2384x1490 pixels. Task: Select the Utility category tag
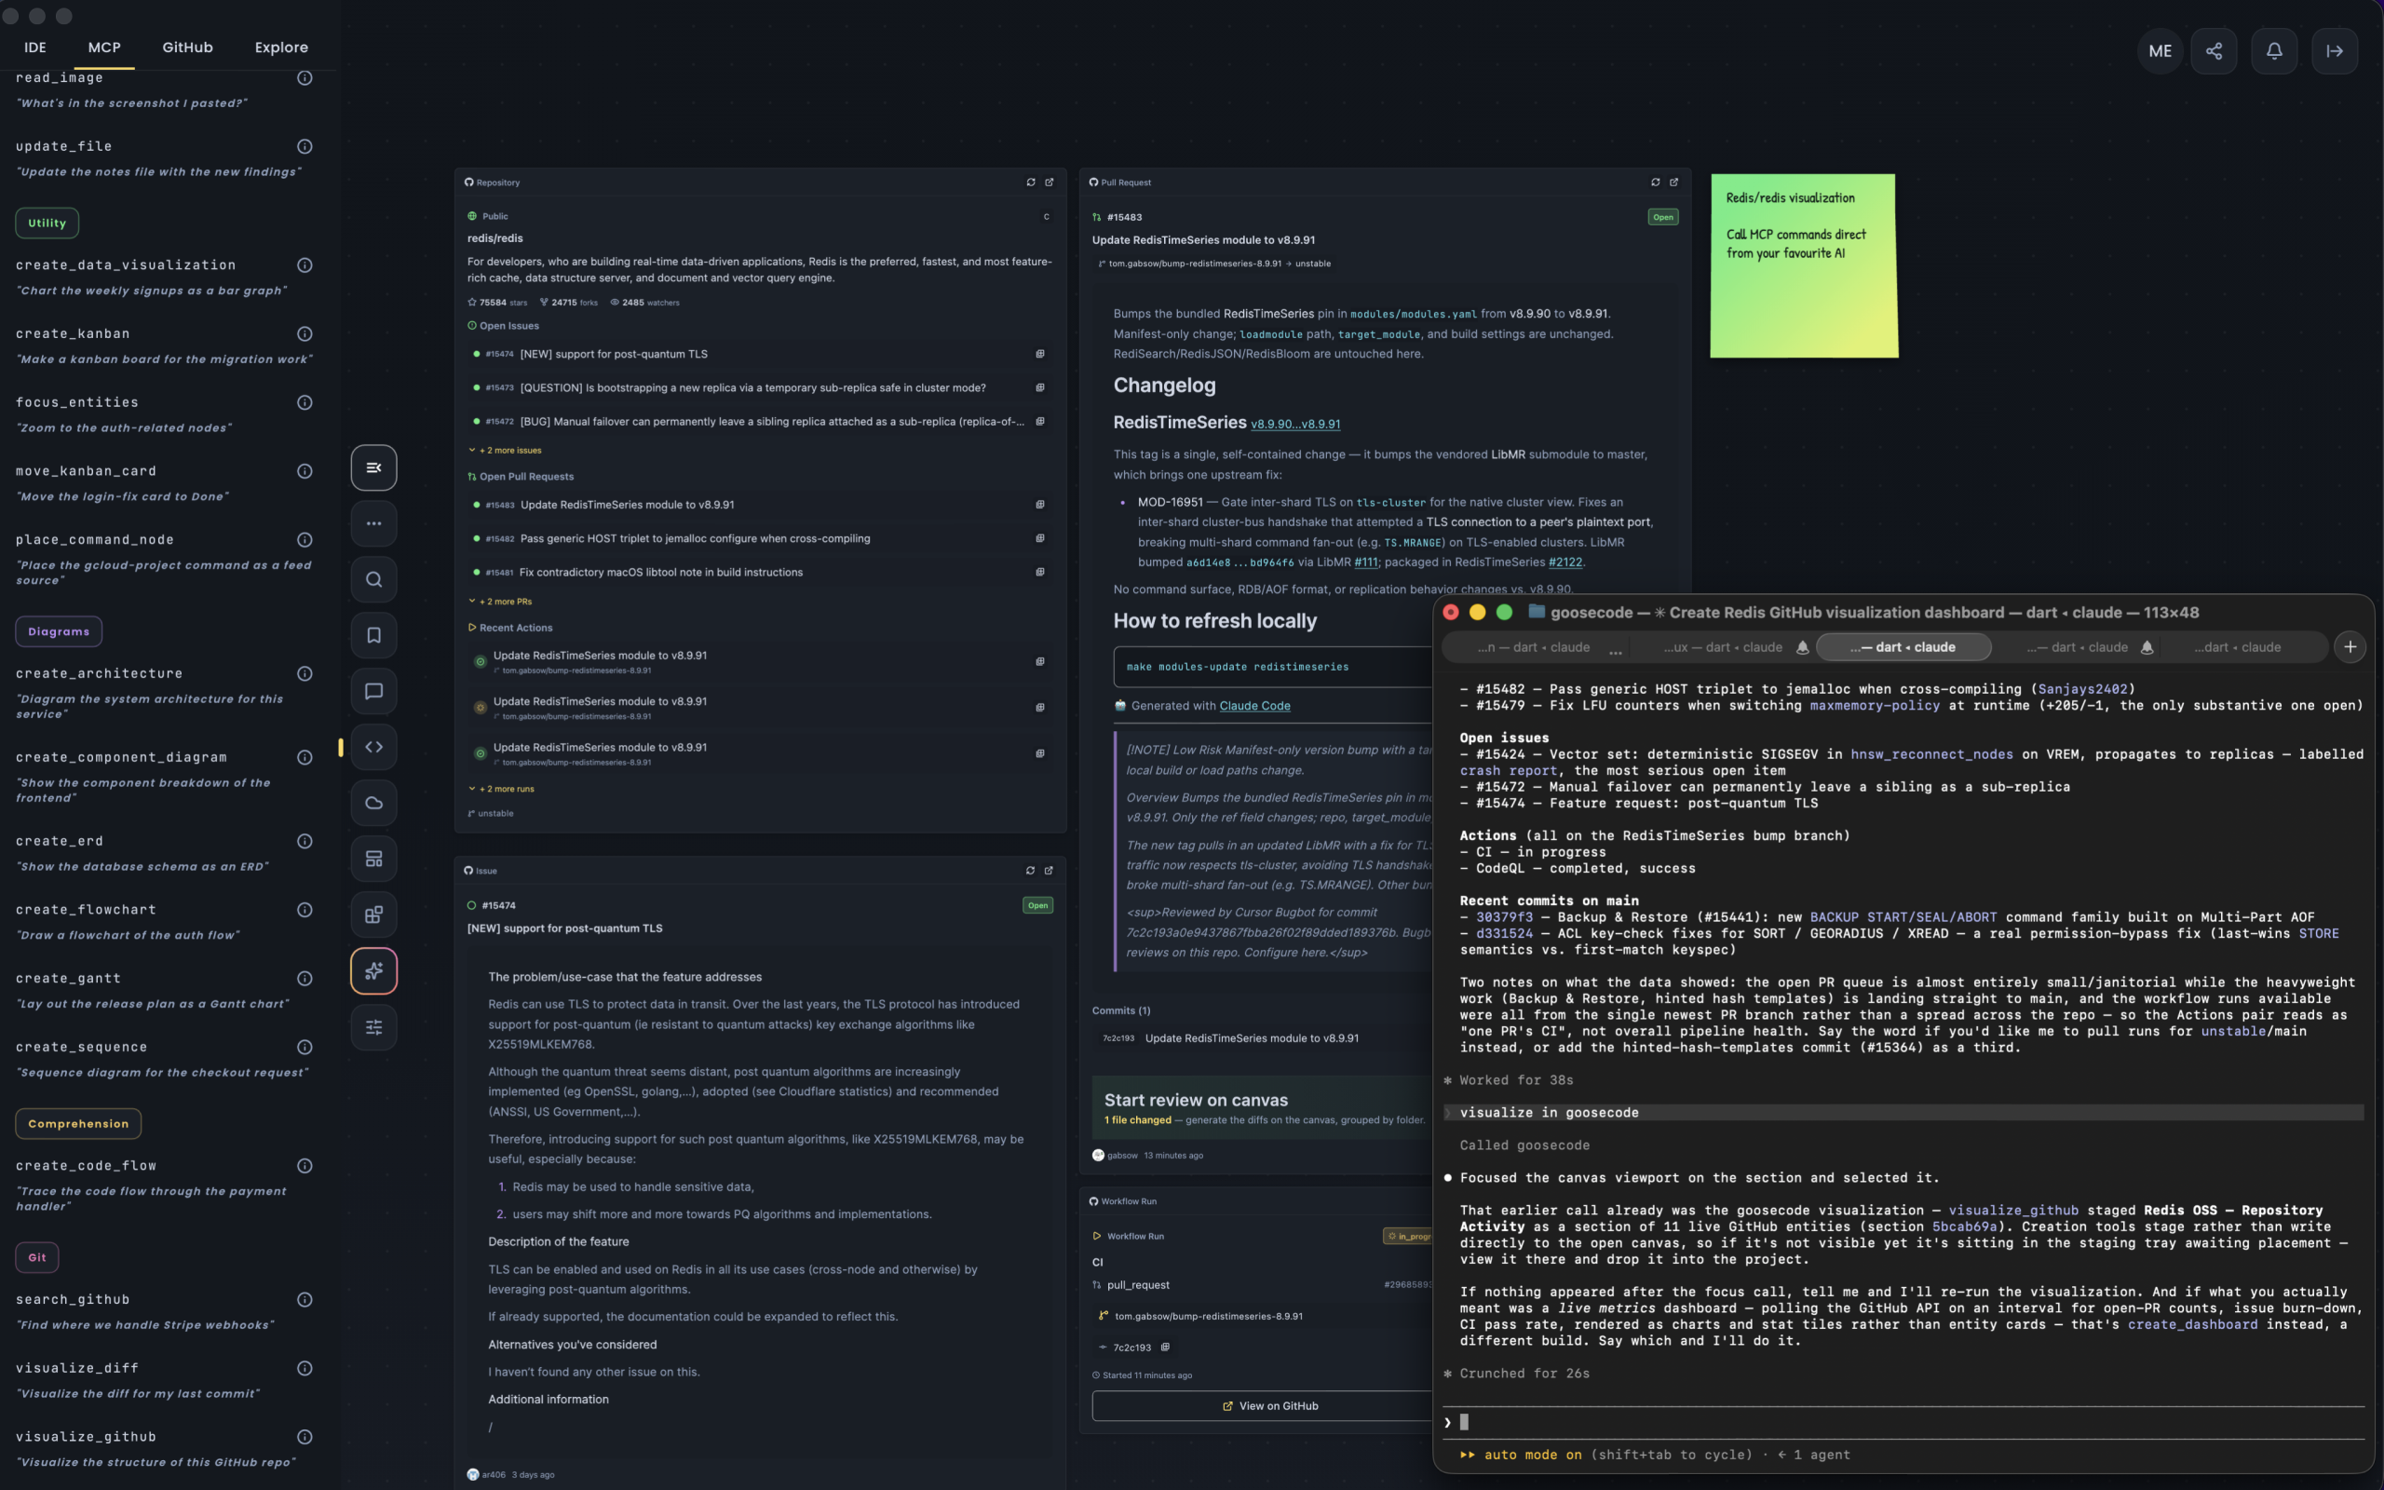47,223
